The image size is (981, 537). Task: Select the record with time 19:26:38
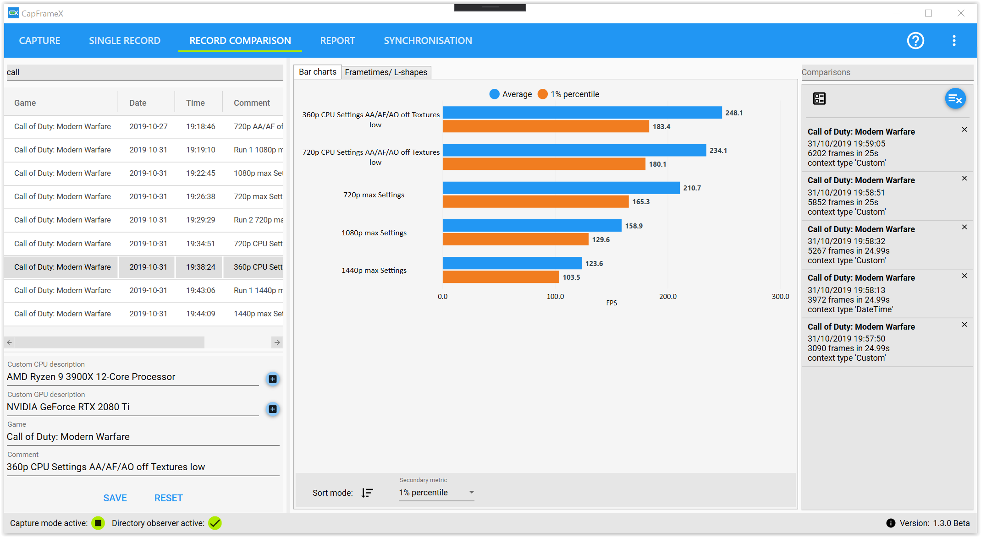pyautogui.click(x=144, y=196)
